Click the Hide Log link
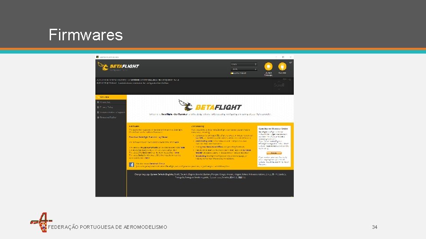Screen dimensions: 426x239 pyautogui.click(x=287, y=79)
